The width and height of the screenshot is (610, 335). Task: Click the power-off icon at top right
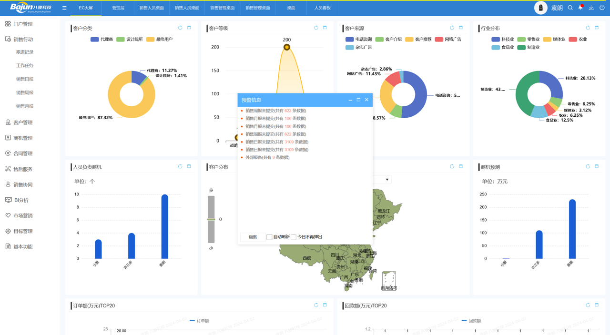[x=601, y=8]
